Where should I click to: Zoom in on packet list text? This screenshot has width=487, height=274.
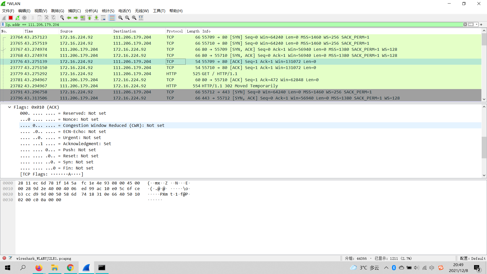point(120,18)
